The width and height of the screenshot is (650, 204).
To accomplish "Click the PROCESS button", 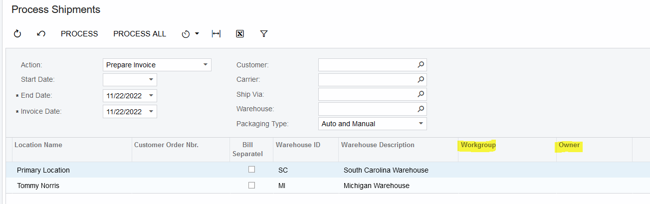I will point(79,34).
